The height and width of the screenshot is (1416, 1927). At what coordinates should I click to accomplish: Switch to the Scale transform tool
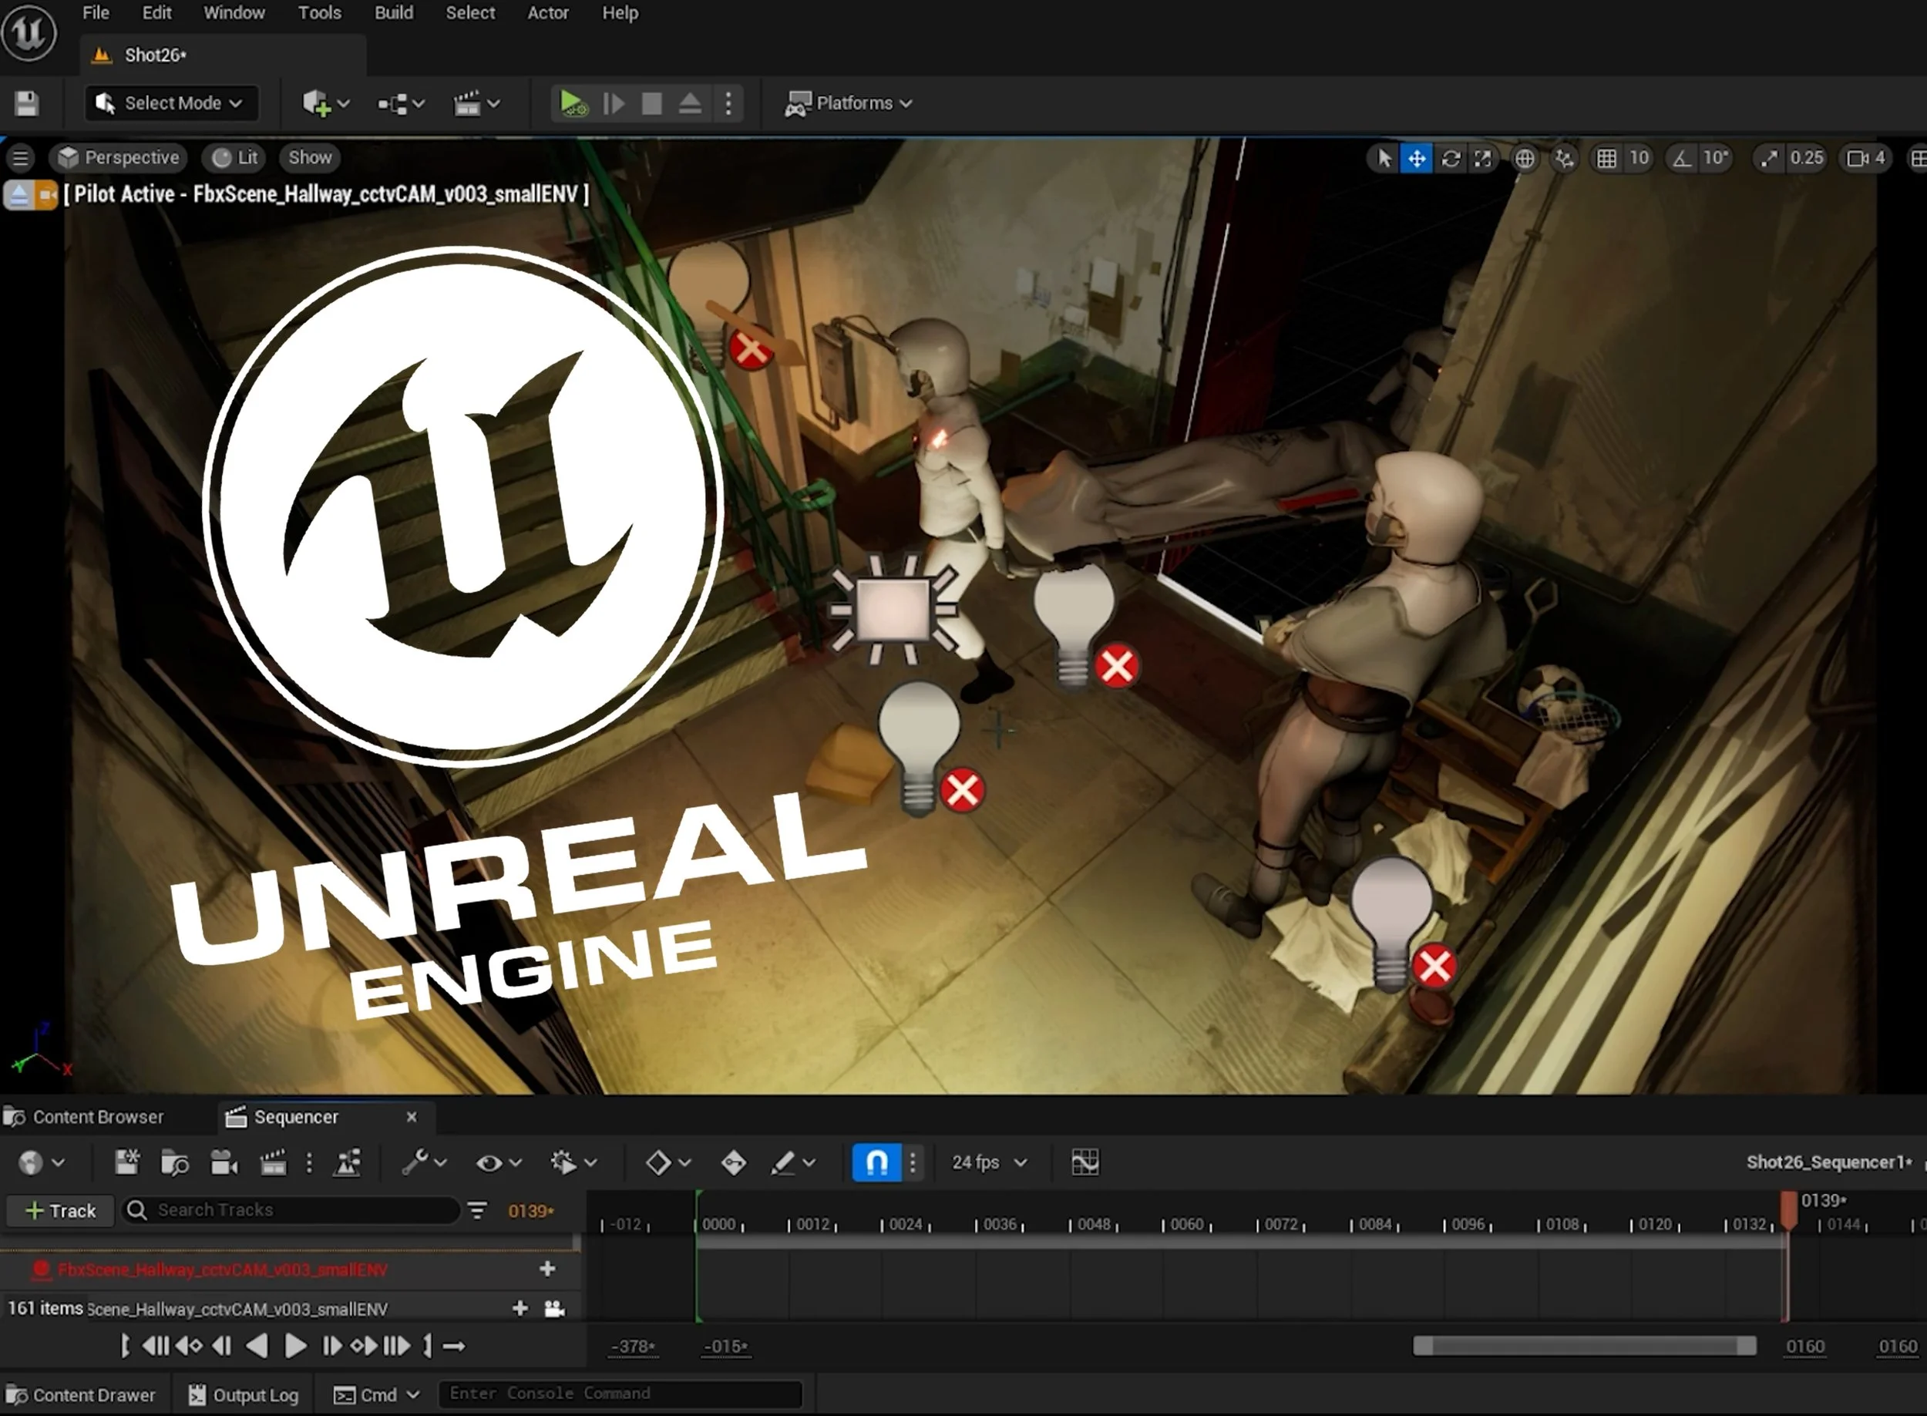tap(1484, 159)
